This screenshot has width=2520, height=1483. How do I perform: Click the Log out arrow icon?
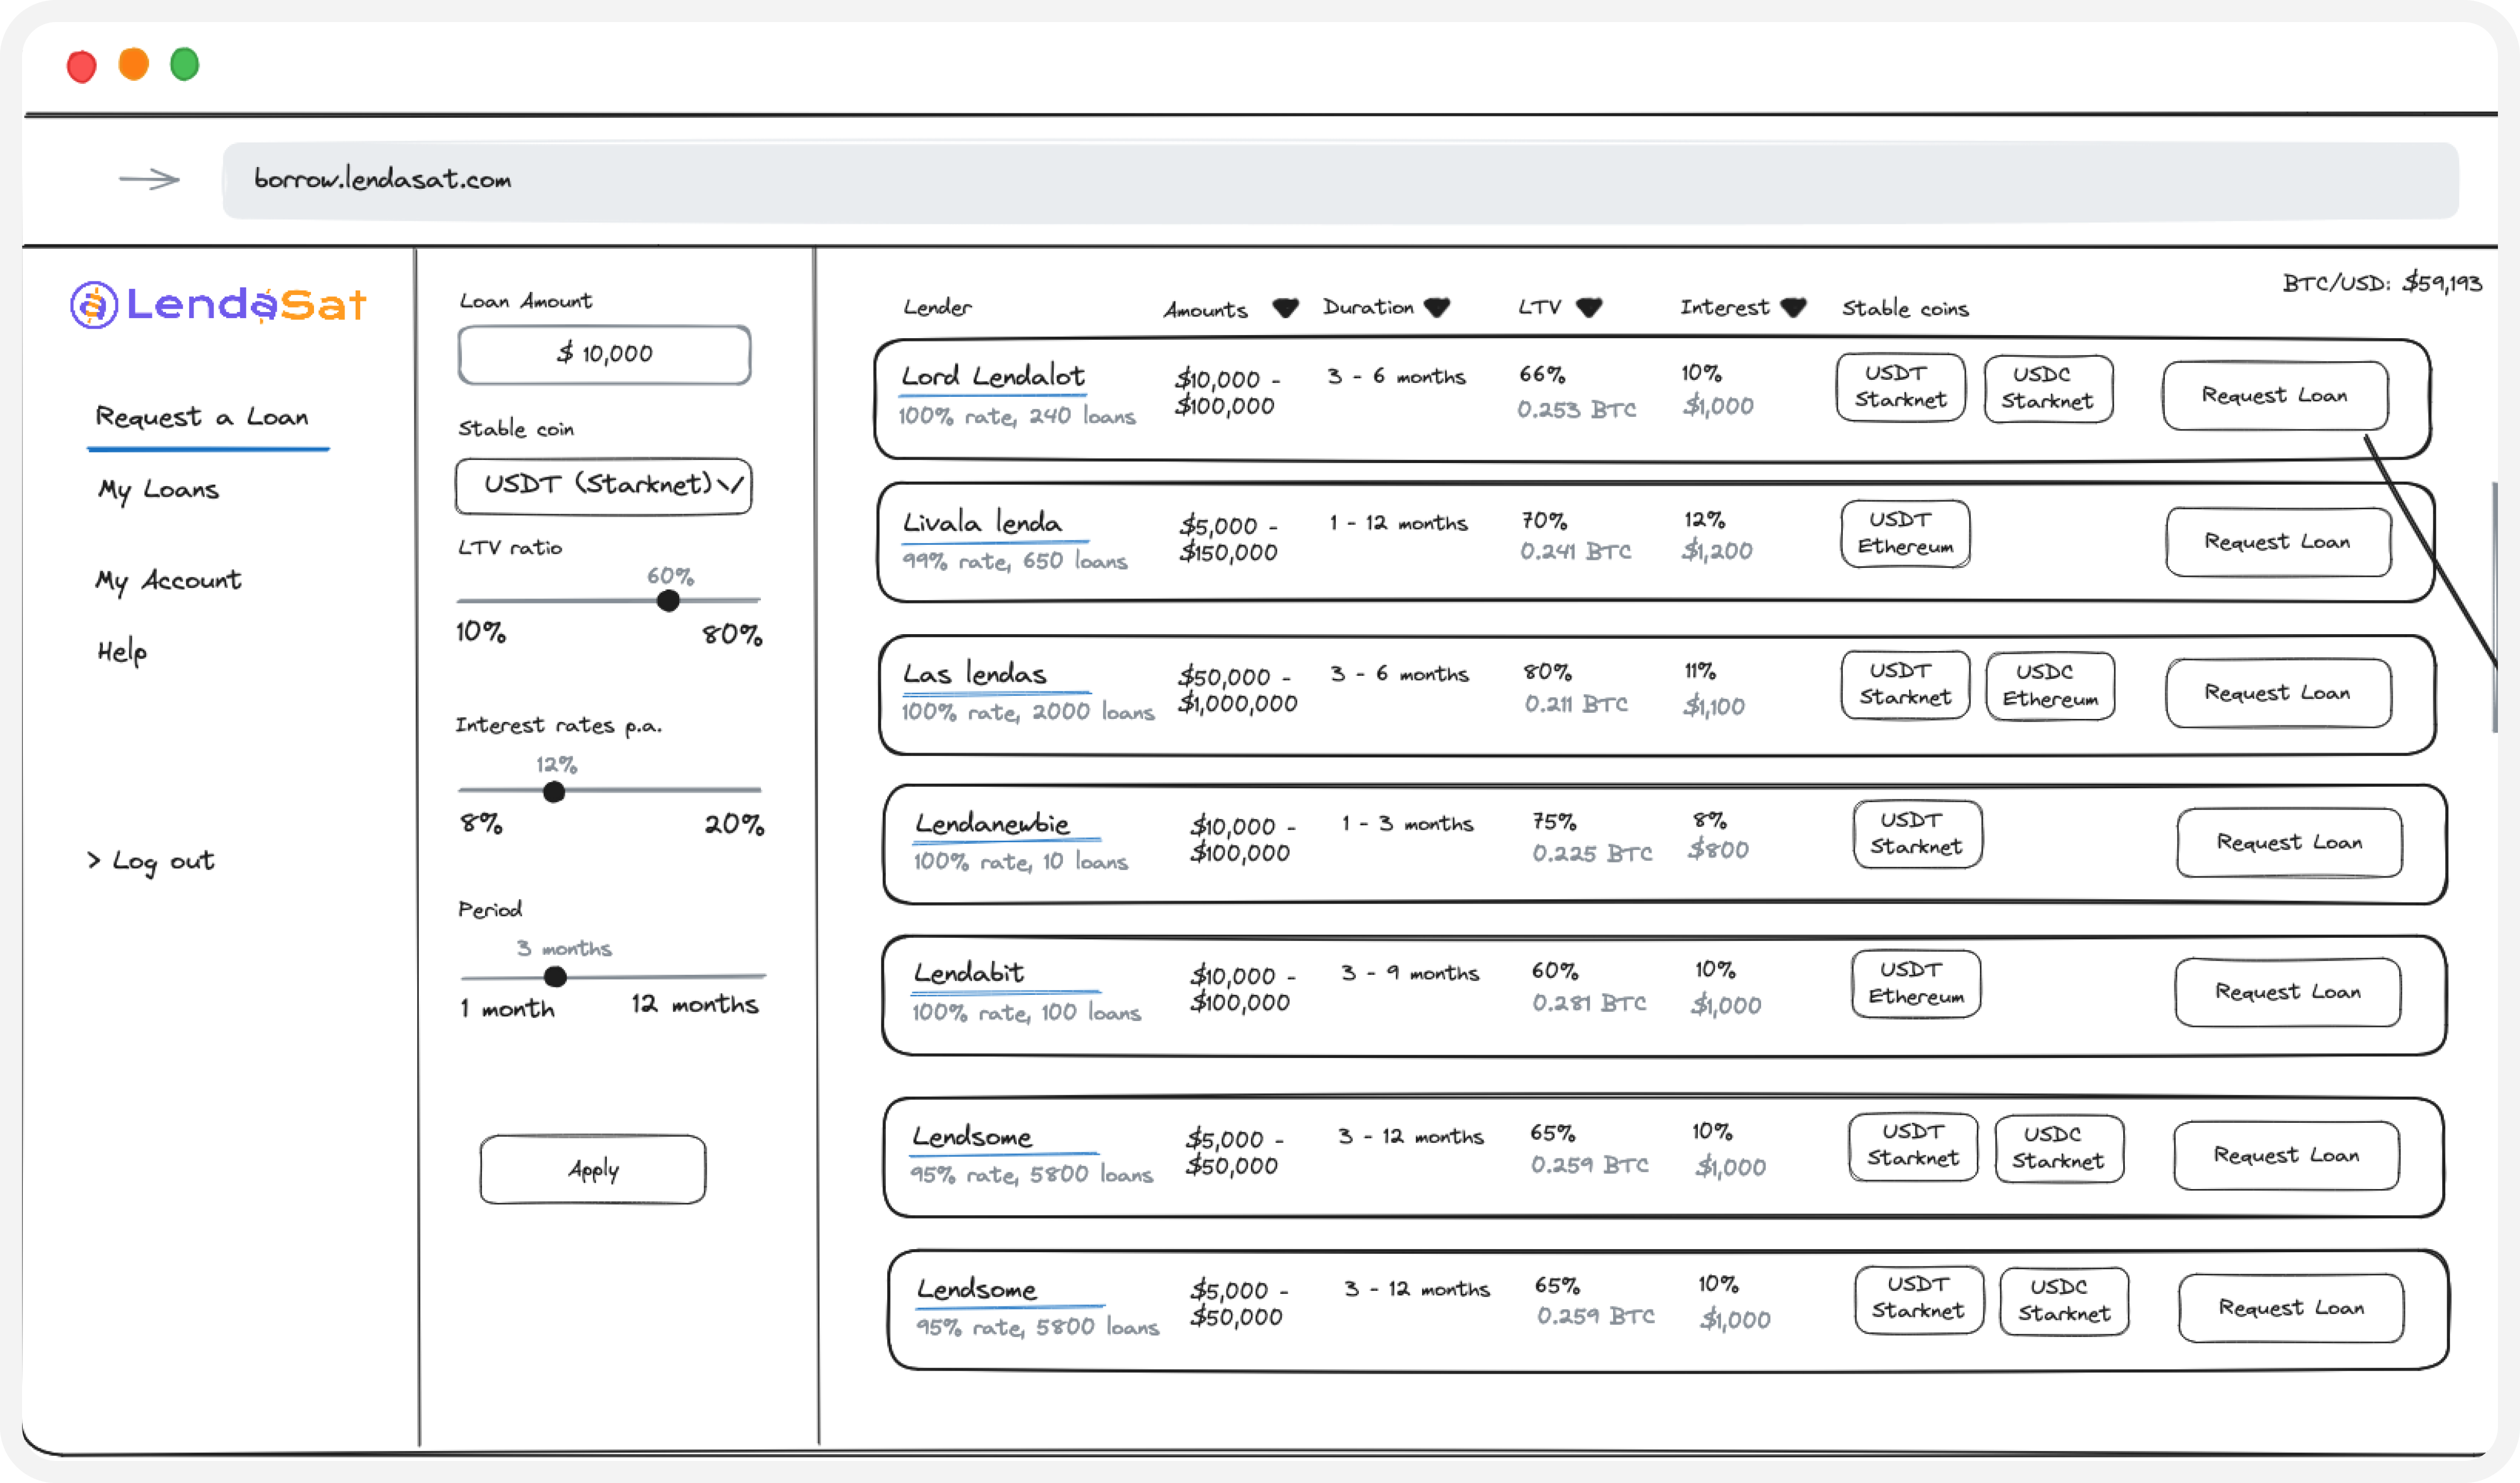coord(94,860)
